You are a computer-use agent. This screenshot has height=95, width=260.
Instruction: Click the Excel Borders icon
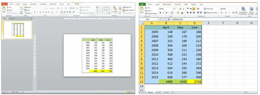click(x=172, y=13)
